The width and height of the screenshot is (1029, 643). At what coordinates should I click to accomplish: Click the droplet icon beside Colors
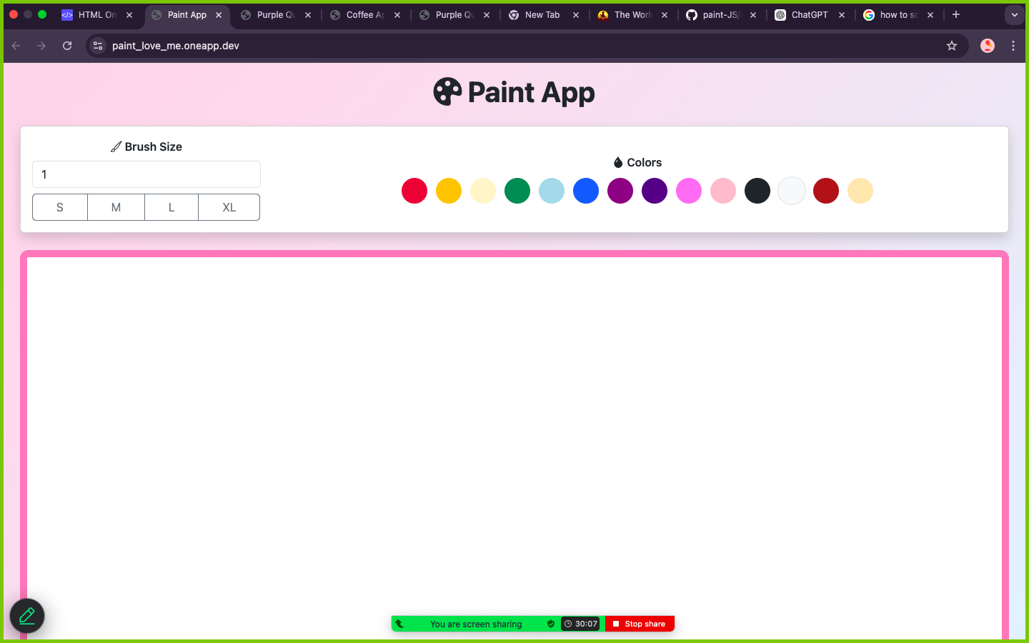[x=617, y=162]
